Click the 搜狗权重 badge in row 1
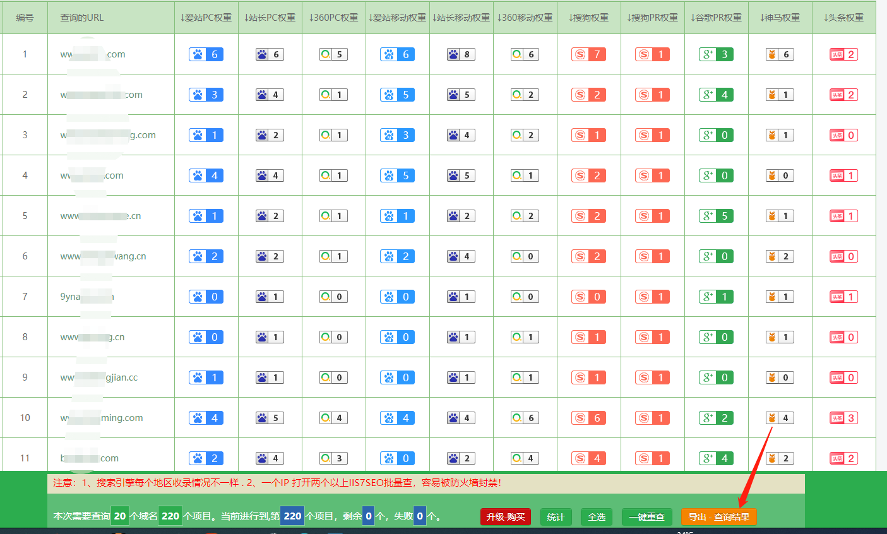 click(x=588, y=54)
